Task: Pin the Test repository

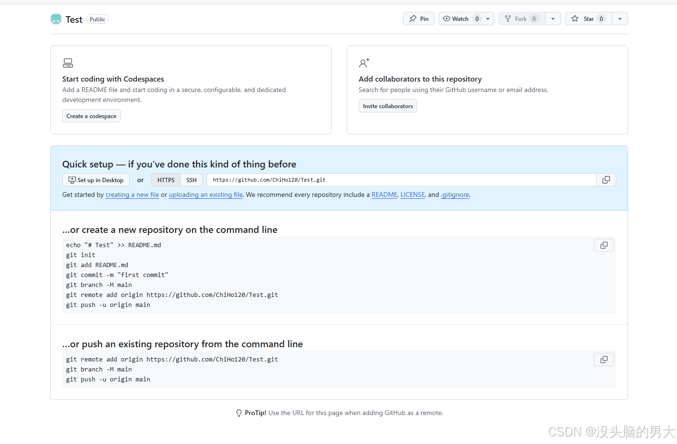Action: (x=419, y=18)
